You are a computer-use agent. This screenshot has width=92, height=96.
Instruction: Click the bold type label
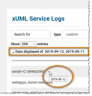(57, 35)
